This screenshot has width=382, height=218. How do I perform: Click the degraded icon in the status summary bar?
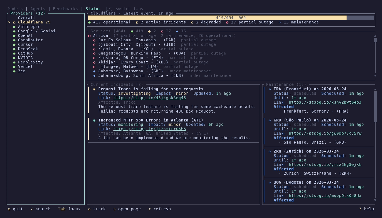pos(192,22)
